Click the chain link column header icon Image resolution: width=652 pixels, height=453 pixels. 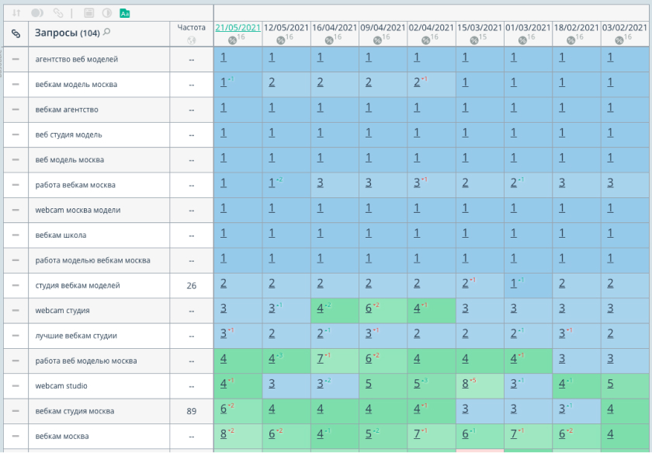click(x=16, y=33)
